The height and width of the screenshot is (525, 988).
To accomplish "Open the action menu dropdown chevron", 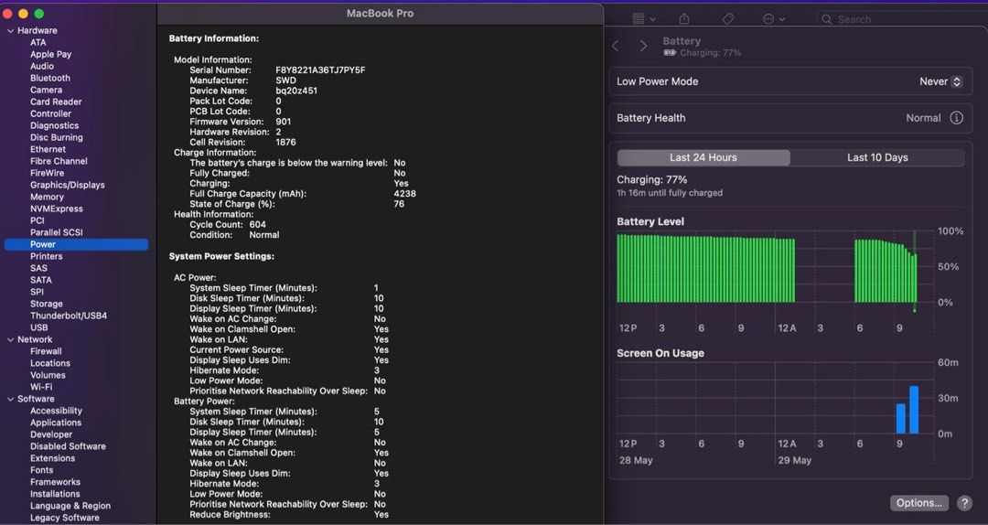I will click(x=782, y=20).
